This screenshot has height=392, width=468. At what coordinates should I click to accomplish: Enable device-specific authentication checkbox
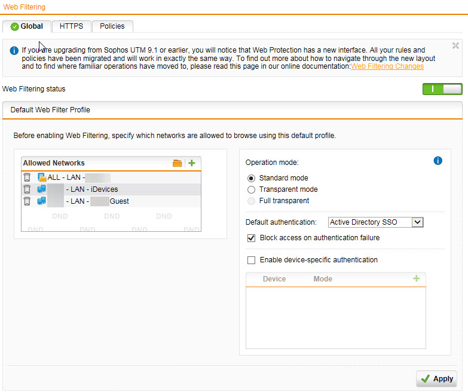point(251,260)
